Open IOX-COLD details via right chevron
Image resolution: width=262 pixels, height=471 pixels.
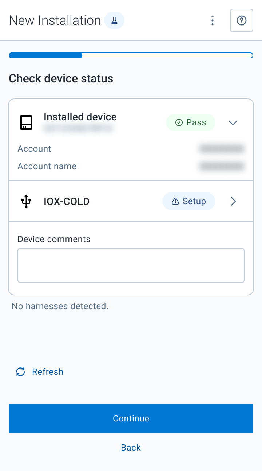[x=234, y=201]
